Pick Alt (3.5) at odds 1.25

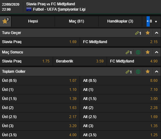coord(121,135)
